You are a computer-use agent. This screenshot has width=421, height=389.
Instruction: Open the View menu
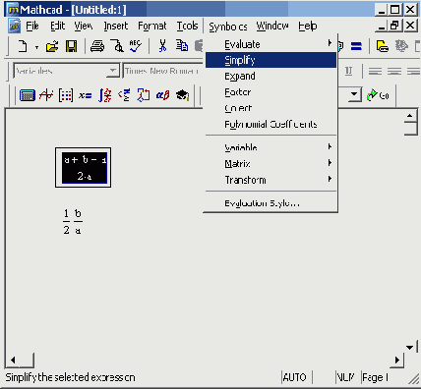click(84, 26)
